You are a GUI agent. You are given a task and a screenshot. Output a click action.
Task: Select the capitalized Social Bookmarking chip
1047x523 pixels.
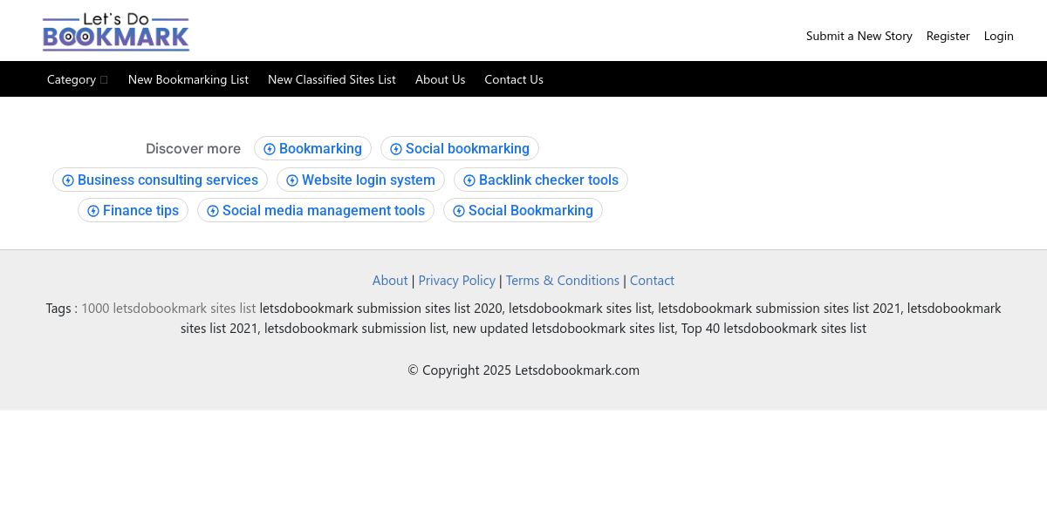click(523, 211)
